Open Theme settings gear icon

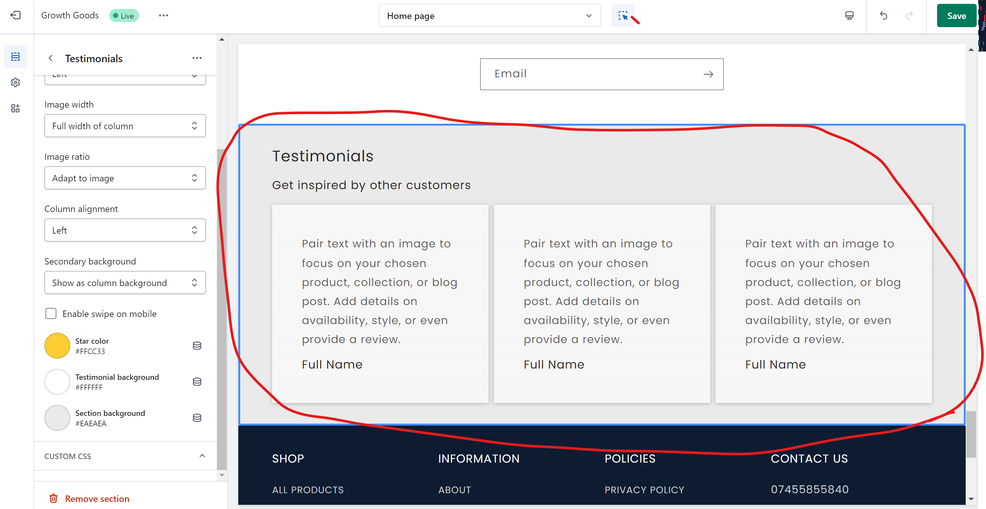(x=15, y=82)
